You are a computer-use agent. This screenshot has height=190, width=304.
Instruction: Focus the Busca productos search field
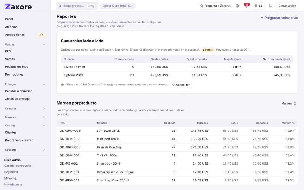pyautogui.click(x=77, y=6)
